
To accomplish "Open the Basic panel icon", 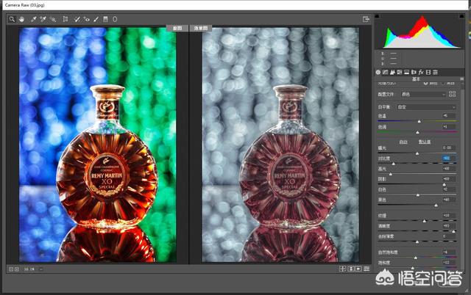I will coord(378,72).
